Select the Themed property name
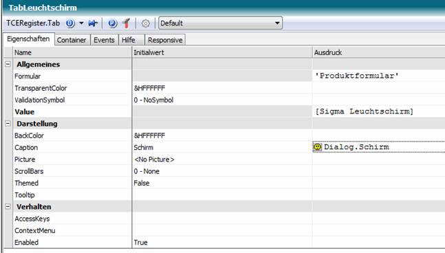The image size is (445, 253). coord(26,184)
